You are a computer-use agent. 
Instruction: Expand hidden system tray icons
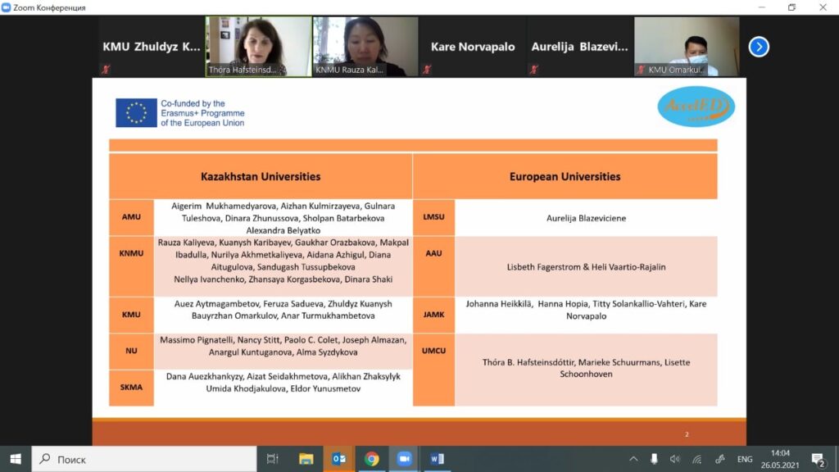[x=633, y=459]
